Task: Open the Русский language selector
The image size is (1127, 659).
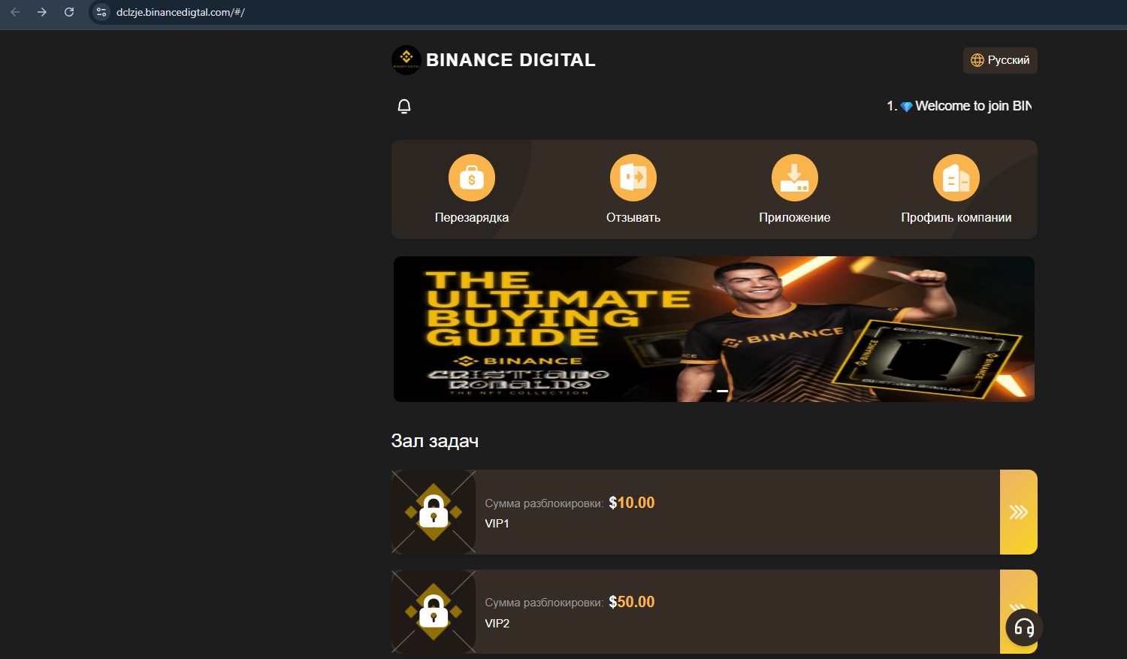Action: point(1000,60)
